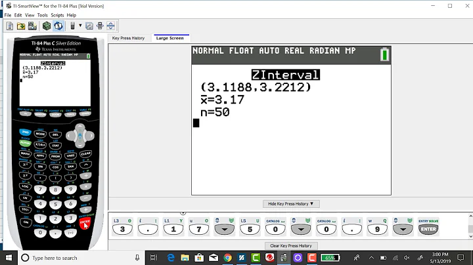Click the SIN key on calculator

[x=40, y=167]
